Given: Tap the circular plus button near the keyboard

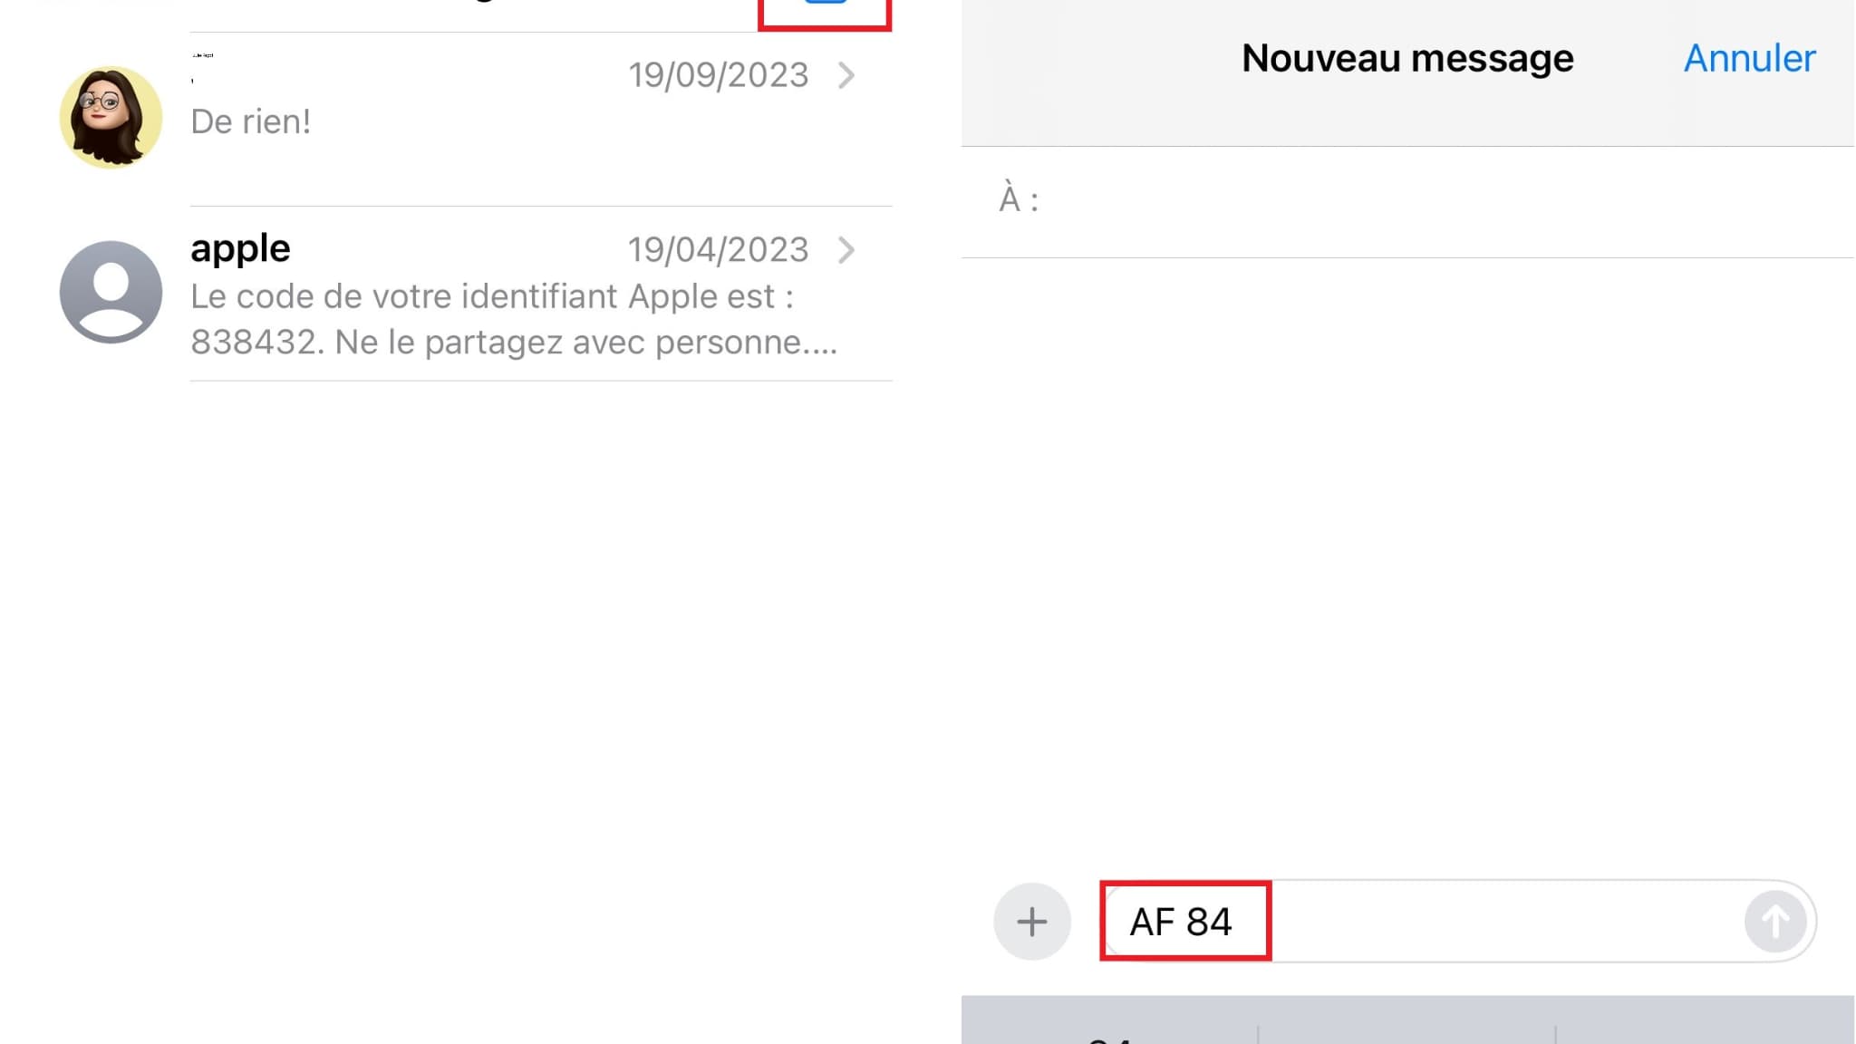Looking at the screenshot, I should point(1032,921).
